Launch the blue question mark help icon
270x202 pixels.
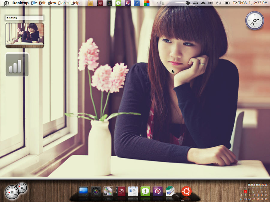coord(137,3)
